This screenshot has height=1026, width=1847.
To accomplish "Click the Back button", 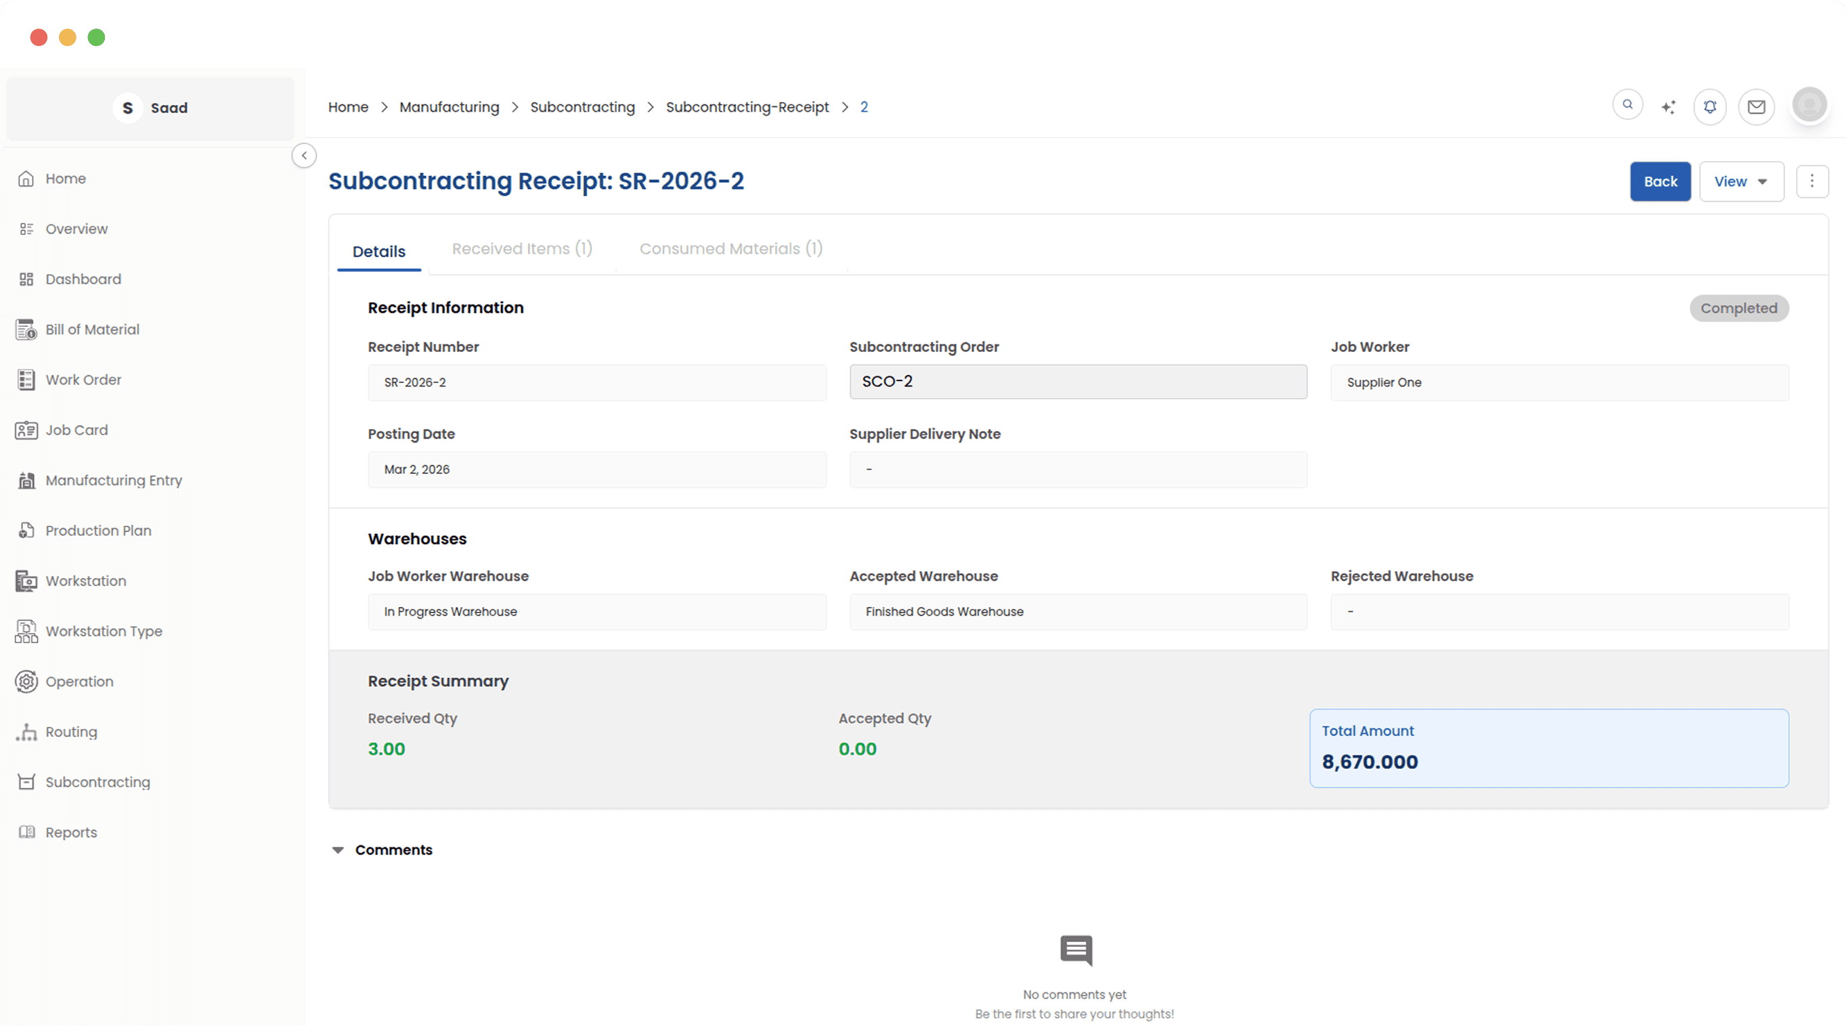I will point(1660,182).
